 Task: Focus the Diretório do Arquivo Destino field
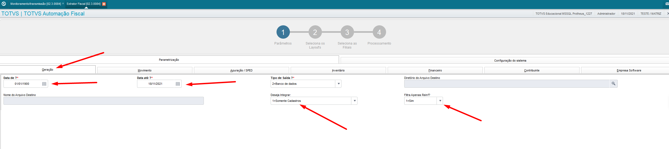click(507, 84)
